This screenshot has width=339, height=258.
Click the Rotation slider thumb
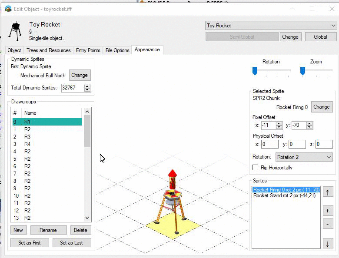pyautogui.click(x=255, y=71)
